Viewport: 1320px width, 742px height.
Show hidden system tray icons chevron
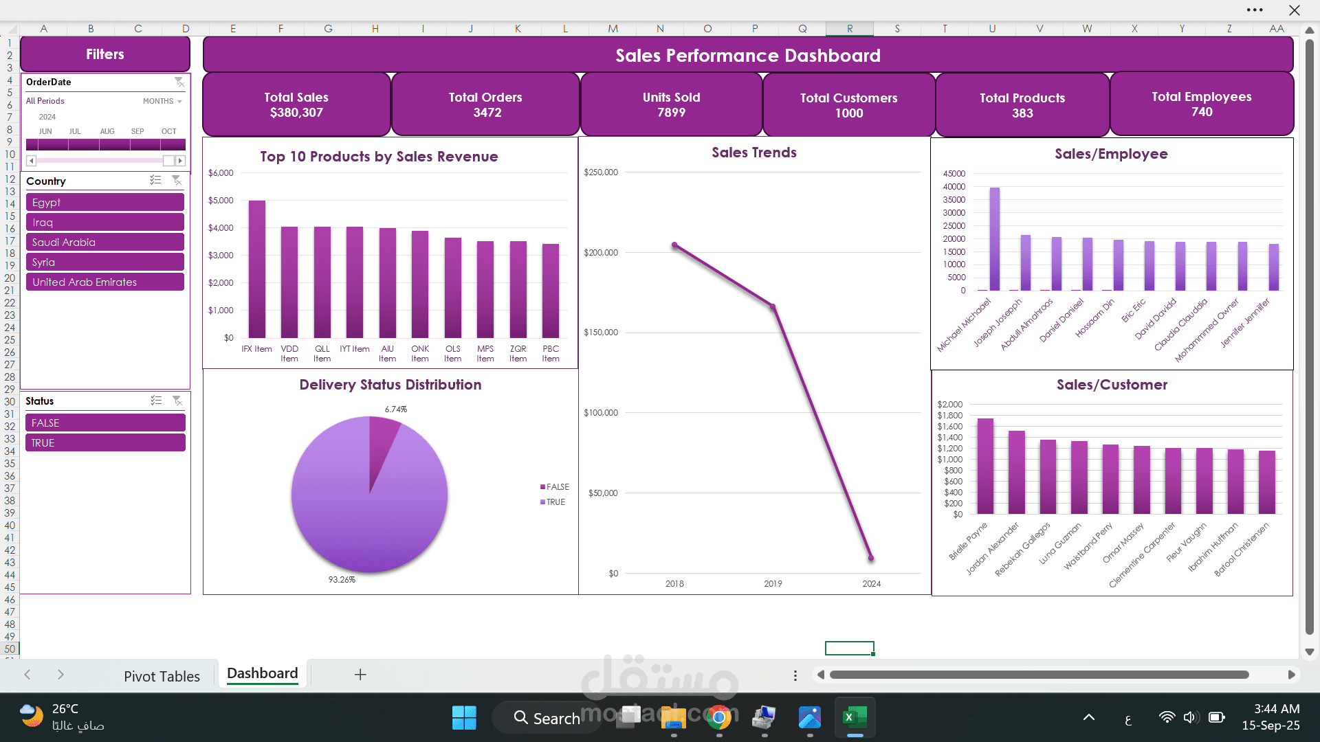pos(1089,718)
